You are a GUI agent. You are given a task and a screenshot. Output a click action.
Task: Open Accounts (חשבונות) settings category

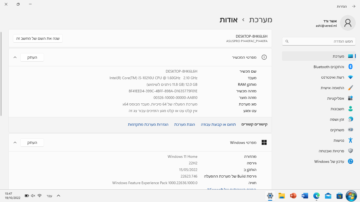pos(319,109)
